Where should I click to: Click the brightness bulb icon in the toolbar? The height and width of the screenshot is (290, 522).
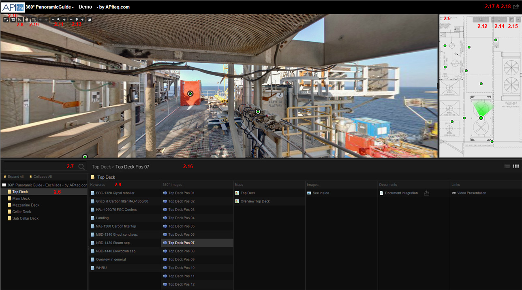click(x=77, y=19)
